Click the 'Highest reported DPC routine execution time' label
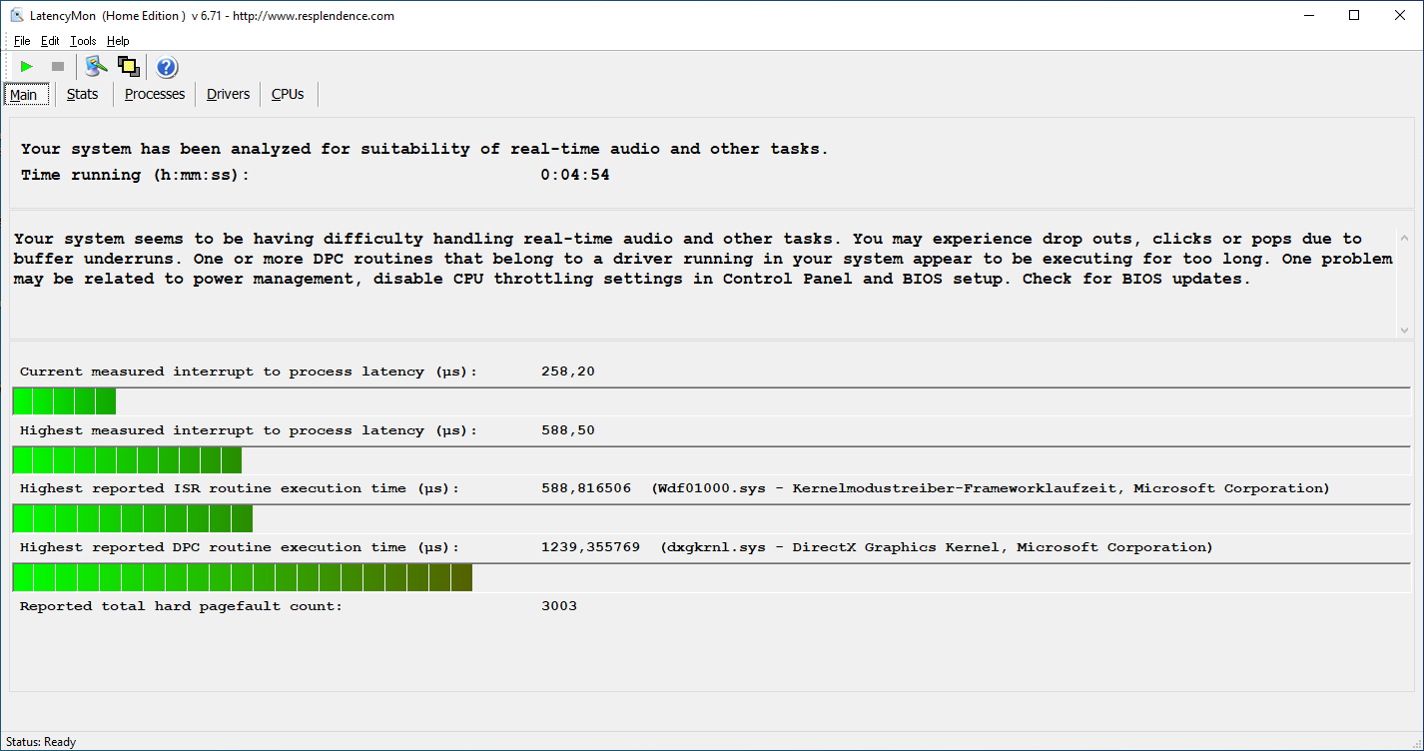Image resolution: width=1424 pixels, height=751 pixels. [240, 547]
